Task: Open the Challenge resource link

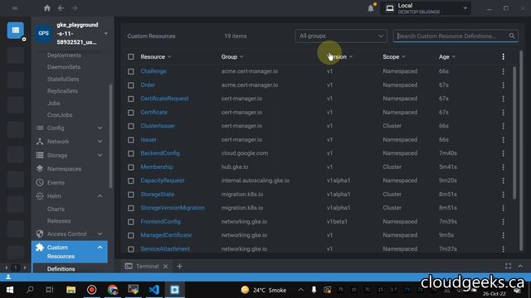Action: click(153, 71)
